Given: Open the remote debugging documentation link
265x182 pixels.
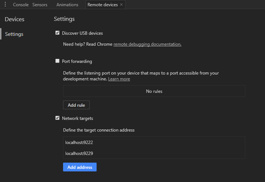Looking at the screenshot, I should point(147,44).
